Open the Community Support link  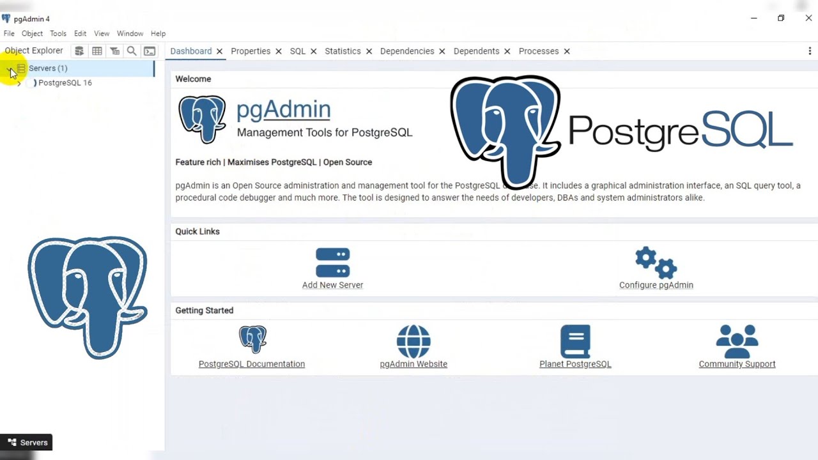[737, 364]
